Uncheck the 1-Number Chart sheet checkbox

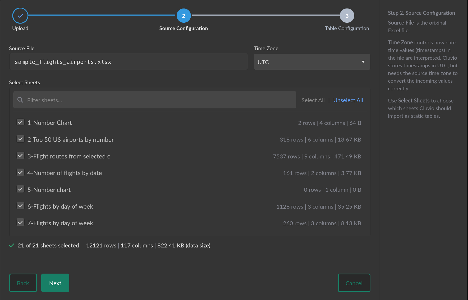(x=20, y=122)
